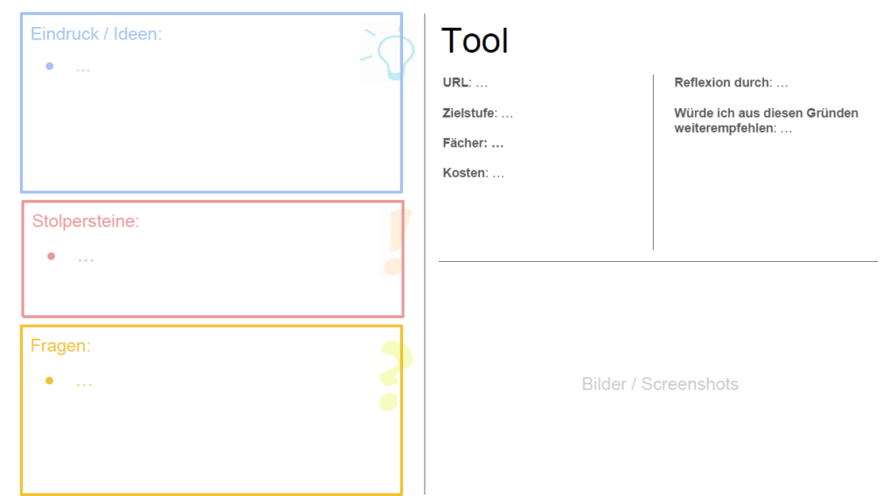The height and width of the screenshot is (496, 895).
Task: Click the URL field
Action: pyautogui.click(x=465, y=83)
